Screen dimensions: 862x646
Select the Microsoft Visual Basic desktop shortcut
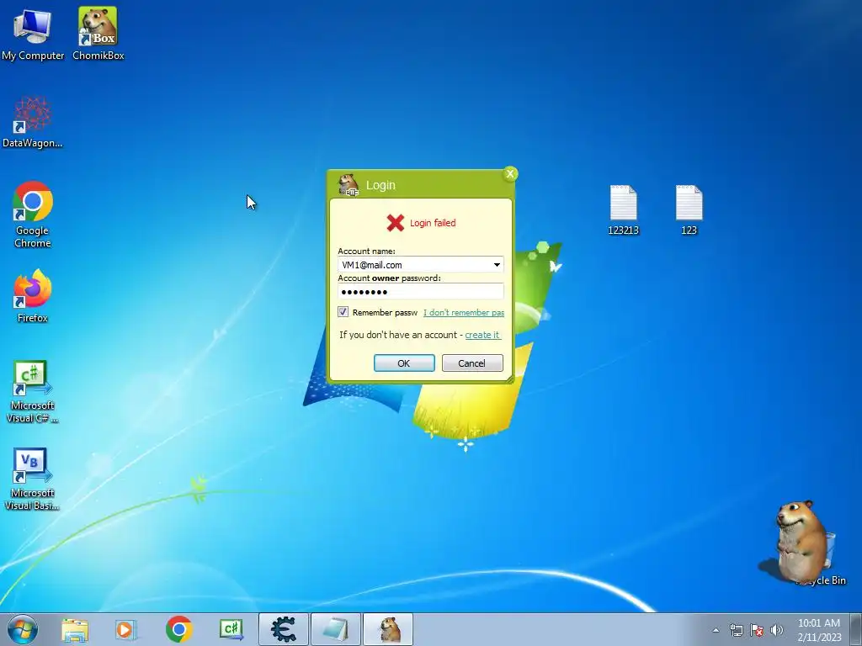click(x=33, y=479)
